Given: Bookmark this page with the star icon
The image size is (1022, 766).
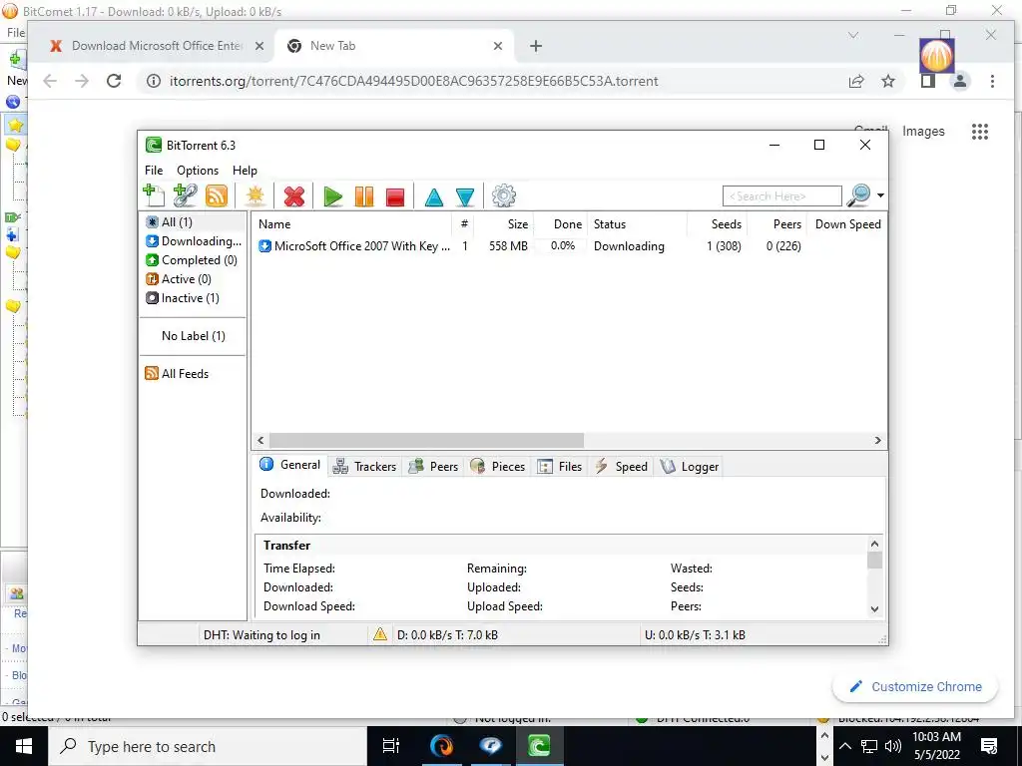Looking at the screenshot, I should (887, 81).
